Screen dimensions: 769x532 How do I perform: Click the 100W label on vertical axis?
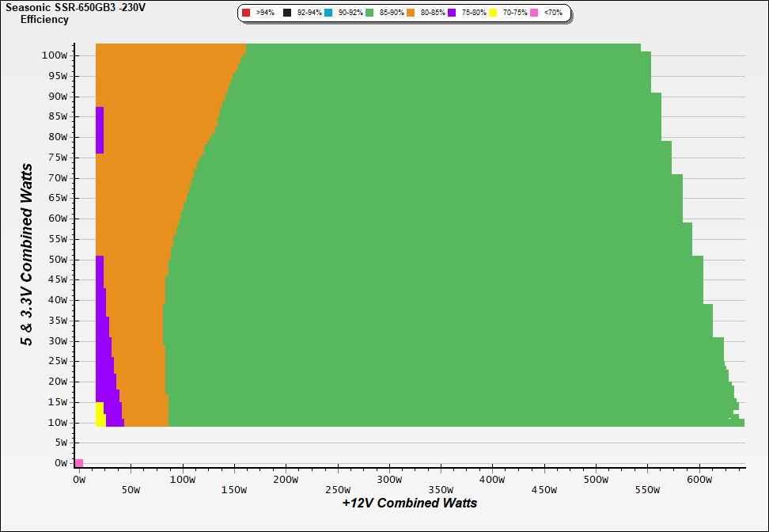click(x=59, y=55)
